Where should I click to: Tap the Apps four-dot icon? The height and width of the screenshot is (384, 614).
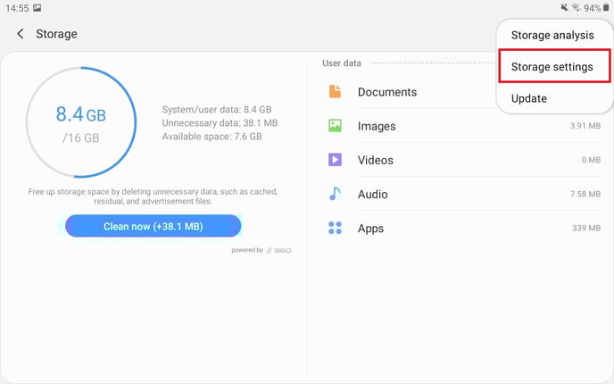335,228
